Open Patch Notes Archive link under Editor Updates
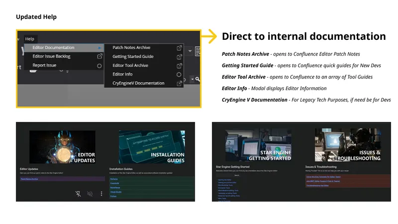This screenshot has height=224, width=398. [29, 179]
